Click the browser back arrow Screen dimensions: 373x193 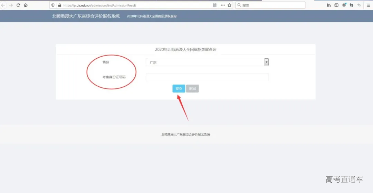click(3, 5)
